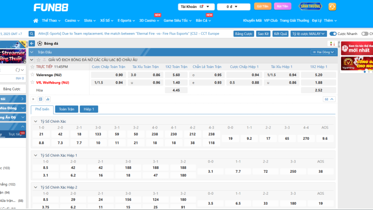373x210 pixels.
Task: Toggle the Cược Nhanh quick bet switch
Action: coord(333,34)
